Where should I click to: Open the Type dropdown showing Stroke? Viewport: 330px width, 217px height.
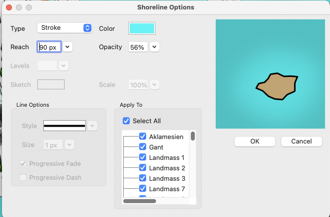(65, 28)
